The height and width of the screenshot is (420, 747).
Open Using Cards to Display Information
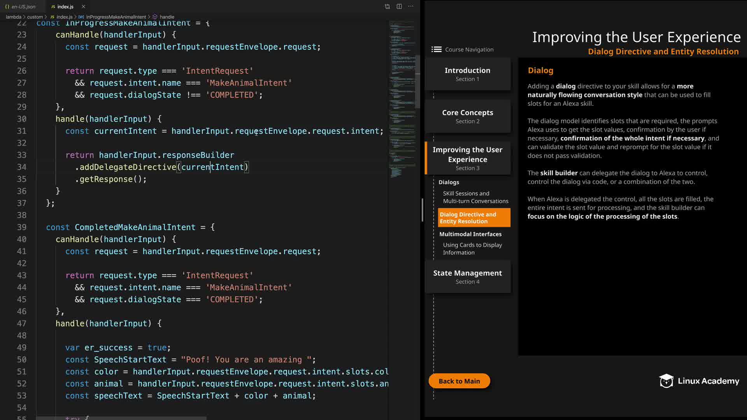pyautogui.click(x=472, y=248)
